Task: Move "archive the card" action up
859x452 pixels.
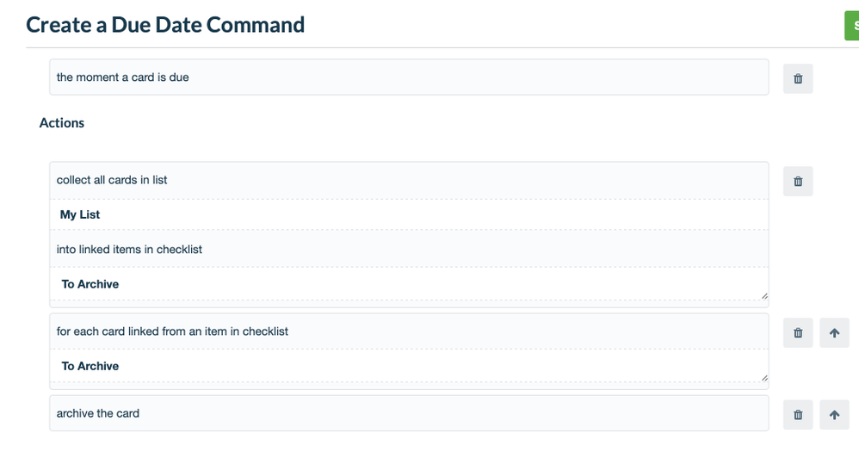Action: point(834,414)
